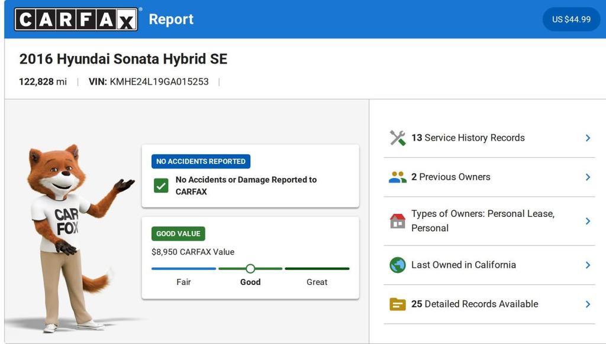This screenshot has height=344, width=606.
Task: Click the dark green Great value segment
Action: pyautogui.click(x=317, y=268)
